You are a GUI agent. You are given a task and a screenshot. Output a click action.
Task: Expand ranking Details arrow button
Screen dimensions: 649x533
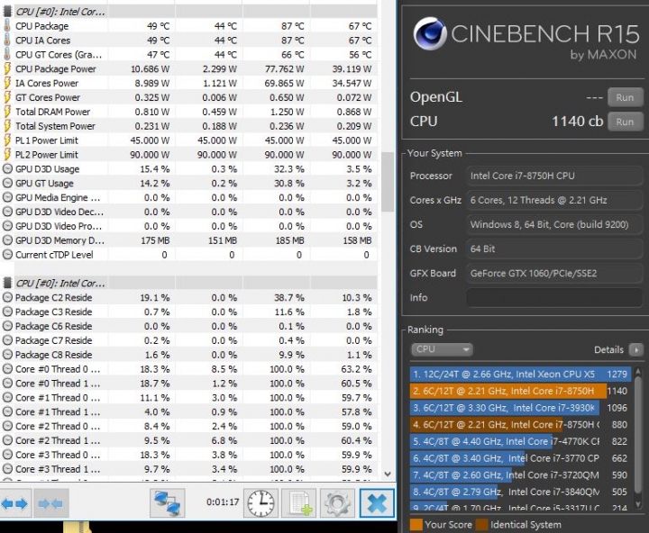click(635, 350)
